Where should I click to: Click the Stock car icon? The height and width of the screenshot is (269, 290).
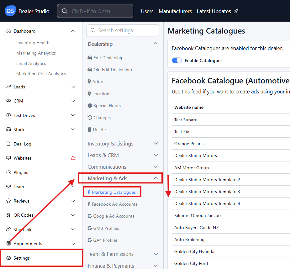(x=8, y=129)
